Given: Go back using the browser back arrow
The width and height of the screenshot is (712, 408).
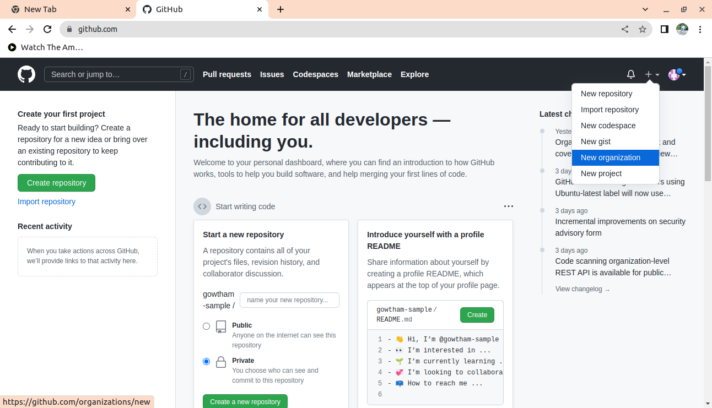Looking at the screenshot, I should click(12, 29).
